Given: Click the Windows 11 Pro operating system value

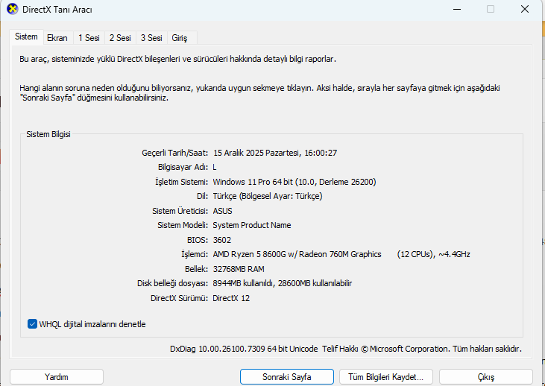Looking at the screenshot, I should point(294,182).
